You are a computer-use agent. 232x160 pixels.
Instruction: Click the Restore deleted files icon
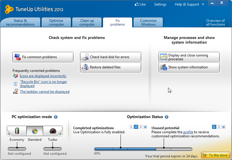(85, 67)
